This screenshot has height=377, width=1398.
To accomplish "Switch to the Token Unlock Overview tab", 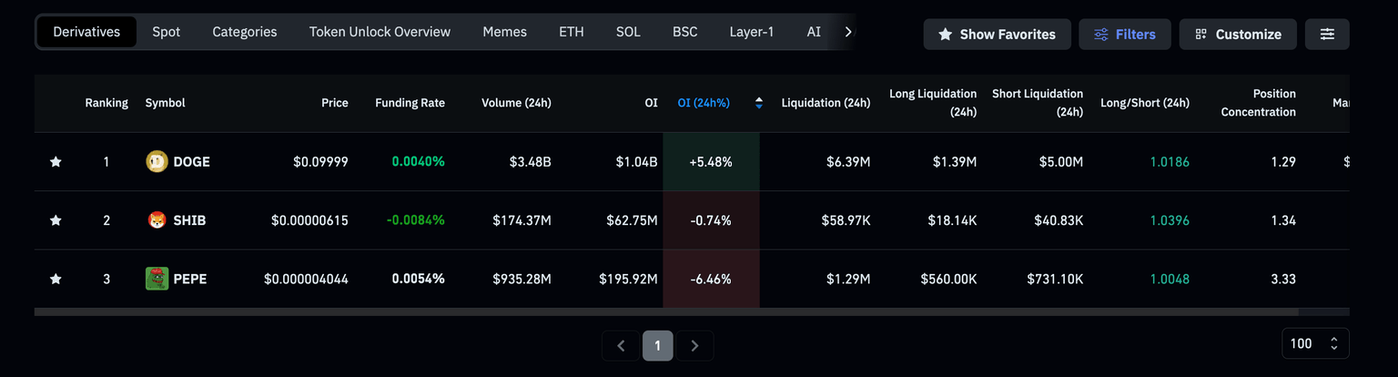I will point(380,32).
